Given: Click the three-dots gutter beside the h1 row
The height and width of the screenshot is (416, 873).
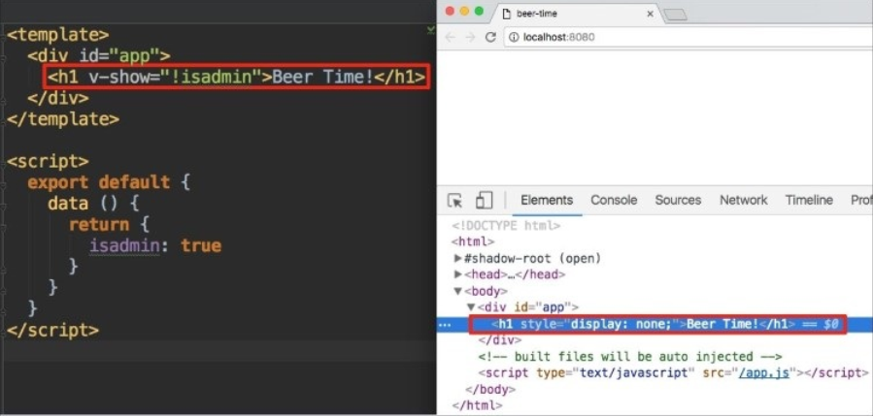Looking at the screenshot, I should tap(445, 325).
